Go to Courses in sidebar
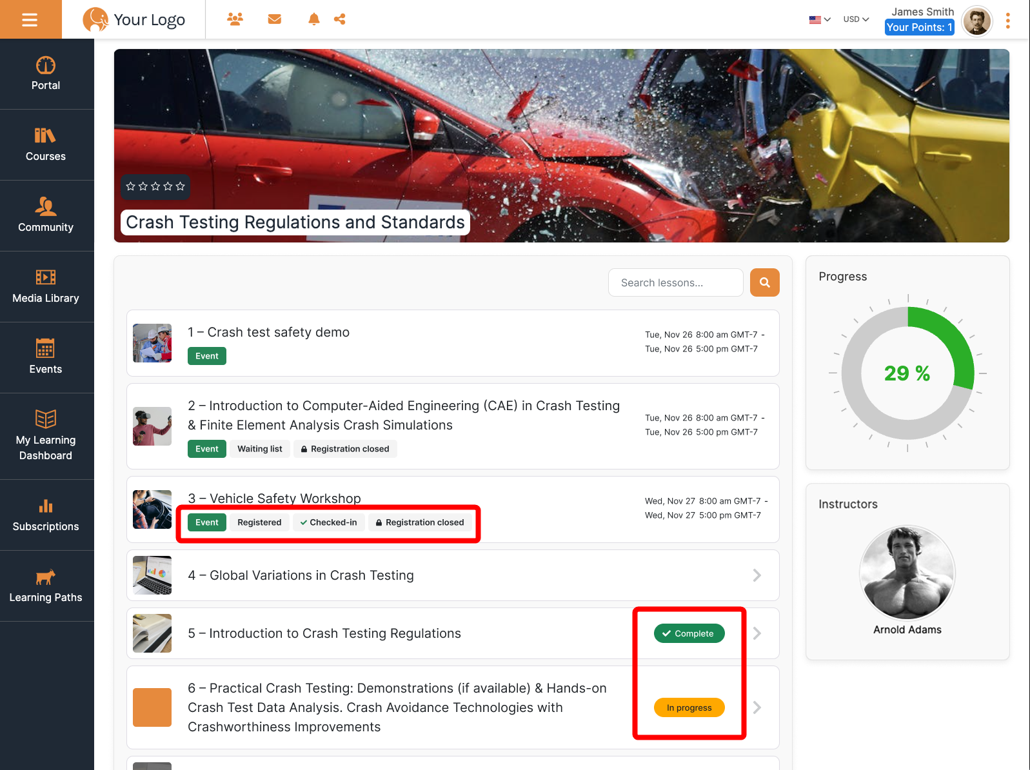This screenshot has width=1030, height=770. [46, 144]
